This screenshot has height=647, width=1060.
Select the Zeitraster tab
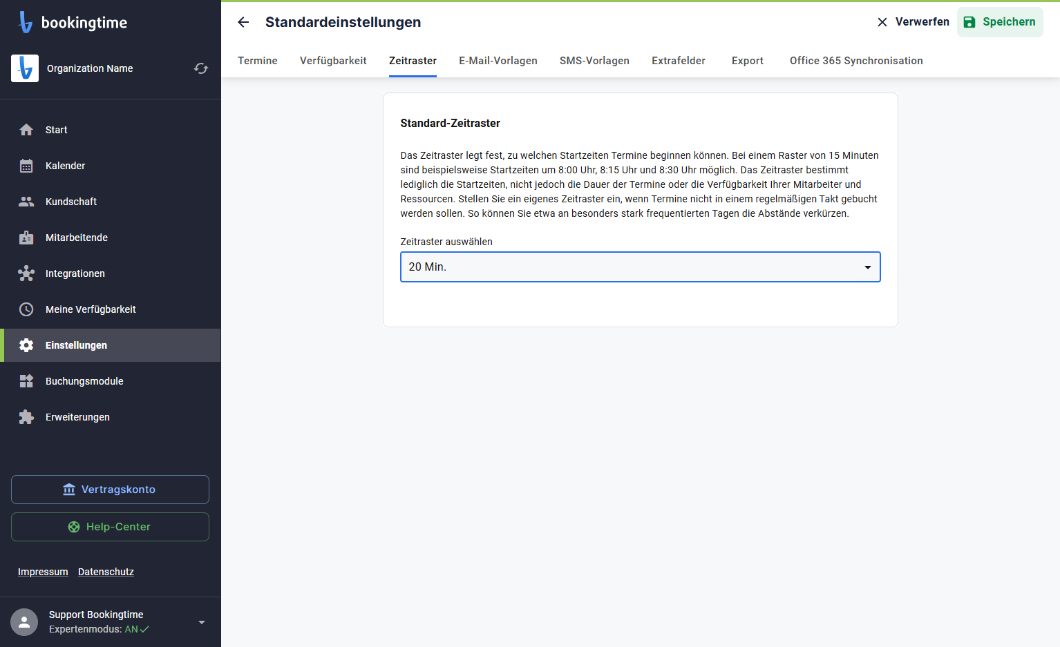(413, 61)
